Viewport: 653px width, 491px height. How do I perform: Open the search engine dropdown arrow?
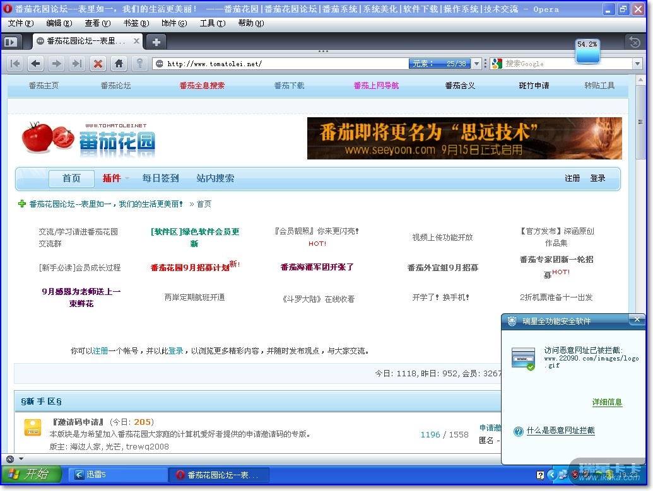click(x=637, y=64)
